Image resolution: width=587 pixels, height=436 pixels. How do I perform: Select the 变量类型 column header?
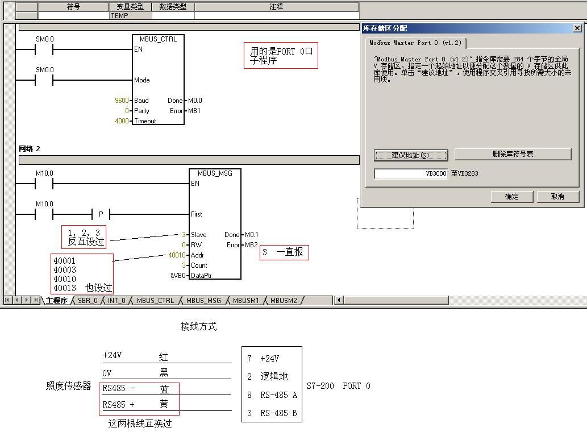pyautogui.click(x=130, y=7)
